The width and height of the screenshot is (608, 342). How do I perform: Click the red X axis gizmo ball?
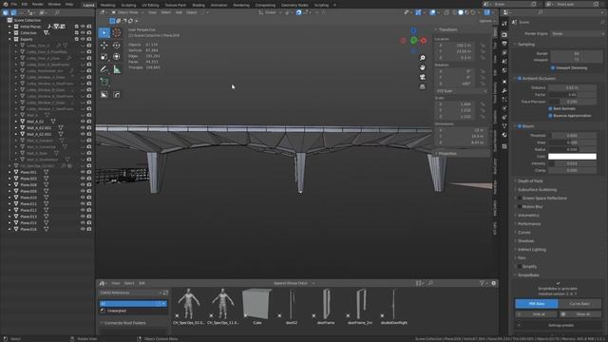click(423, 40)
